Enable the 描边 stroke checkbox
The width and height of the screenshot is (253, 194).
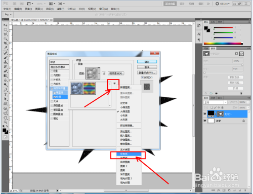coord(52,119)
